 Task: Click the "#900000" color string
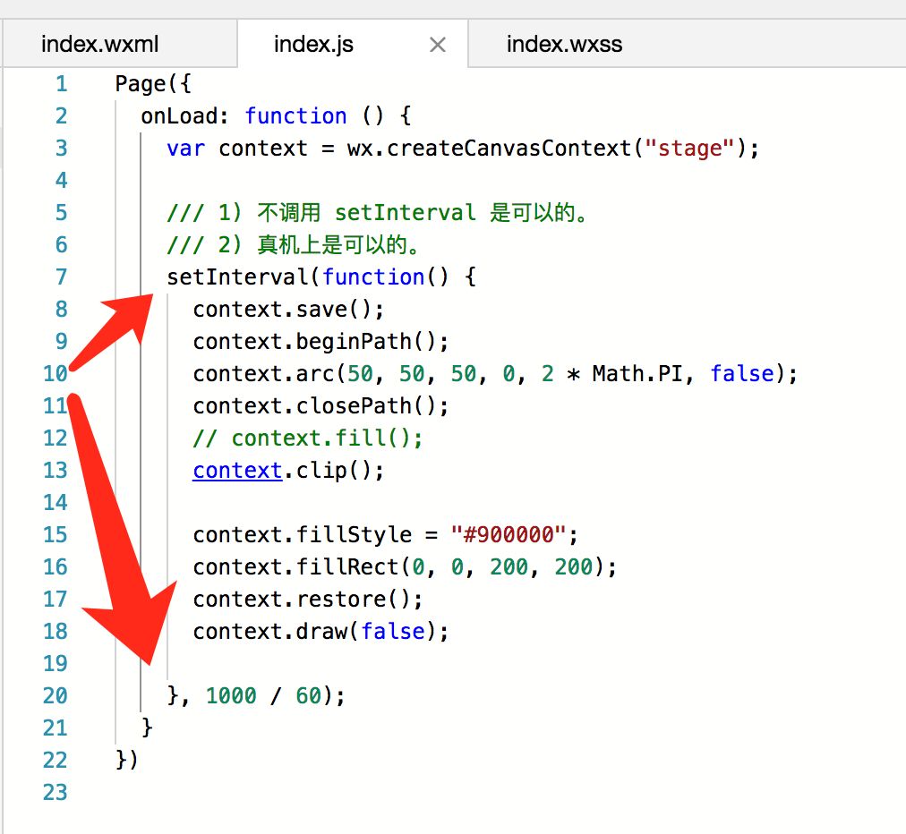pos(508,535)
